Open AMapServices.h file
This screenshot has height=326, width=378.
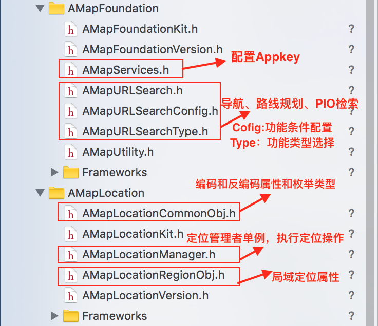[126, 70]
